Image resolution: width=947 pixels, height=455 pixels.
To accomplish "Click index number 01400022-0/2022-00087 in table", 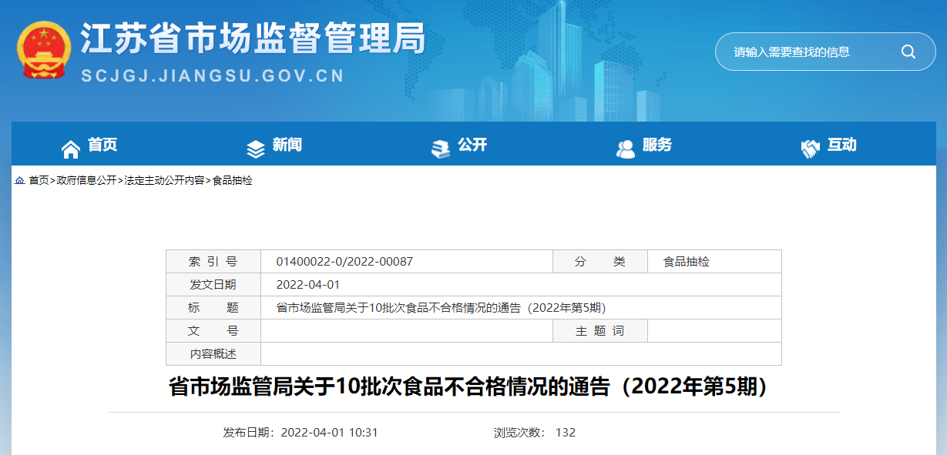I will point(344,262).
